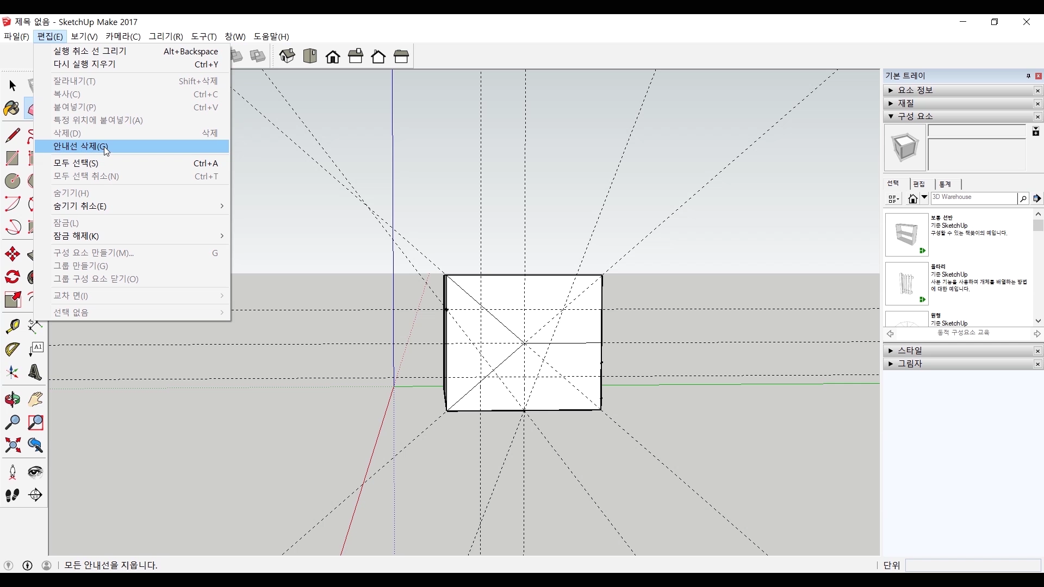This screenshot has height=587, width=1044.
Task: Select the Line pencil tool
Action: click(13, 135)
